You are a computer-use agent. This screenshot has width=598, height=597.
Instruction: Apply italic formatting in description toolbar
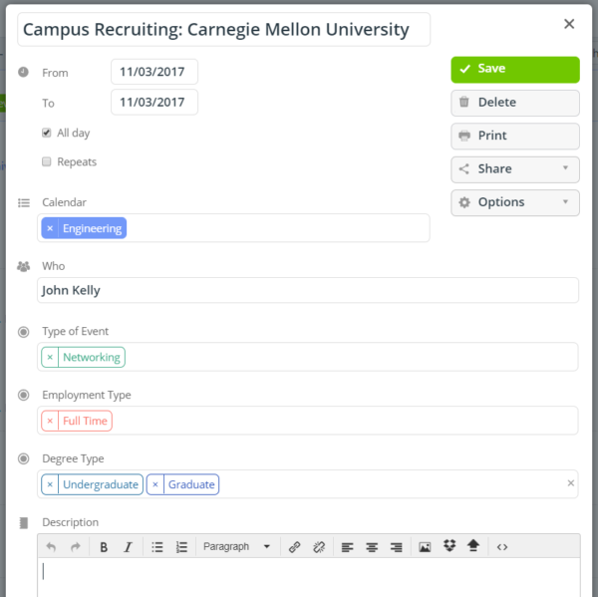[x=128, y=547]
